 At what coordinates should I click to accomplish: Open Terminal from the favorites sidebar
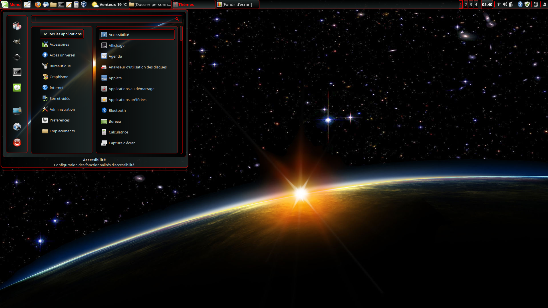pyautogui.click(x=17, y=72)
